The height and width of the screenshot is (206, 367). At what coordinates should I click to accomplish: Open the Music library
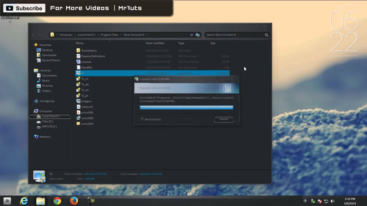coord(43,81)
